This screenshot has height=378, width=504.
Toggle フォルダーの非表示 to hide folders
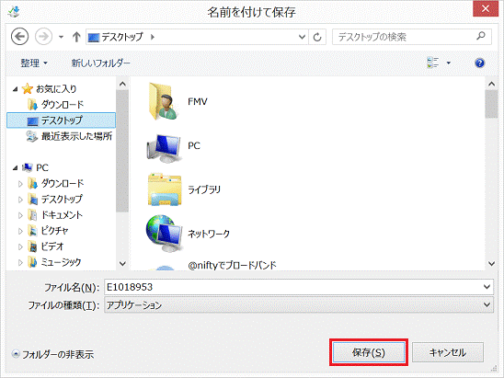pyautogui.click(x=52, y=354)
